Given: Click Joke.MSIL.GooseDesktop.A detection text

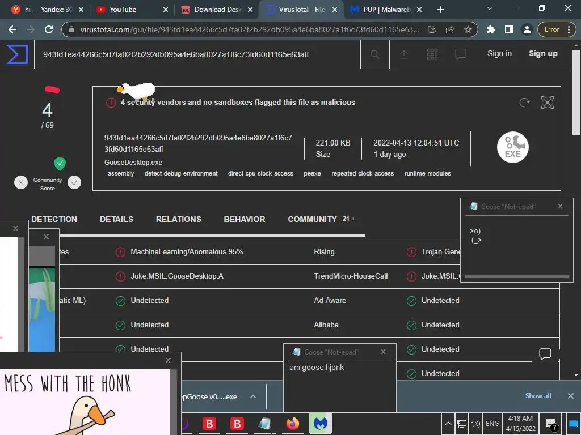Looking at the screenshot, I should point(177,276).
